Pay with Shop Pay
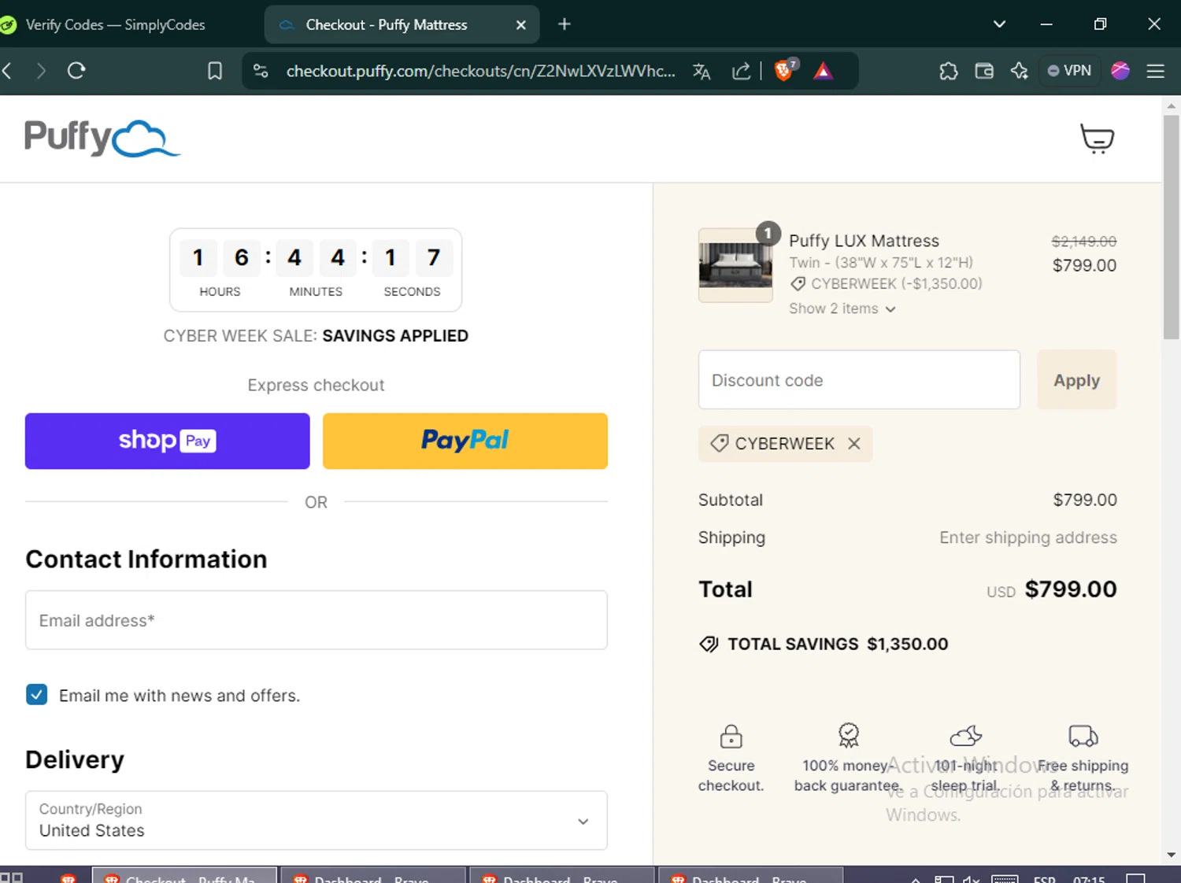The image size is (1181, 883). 168,441
